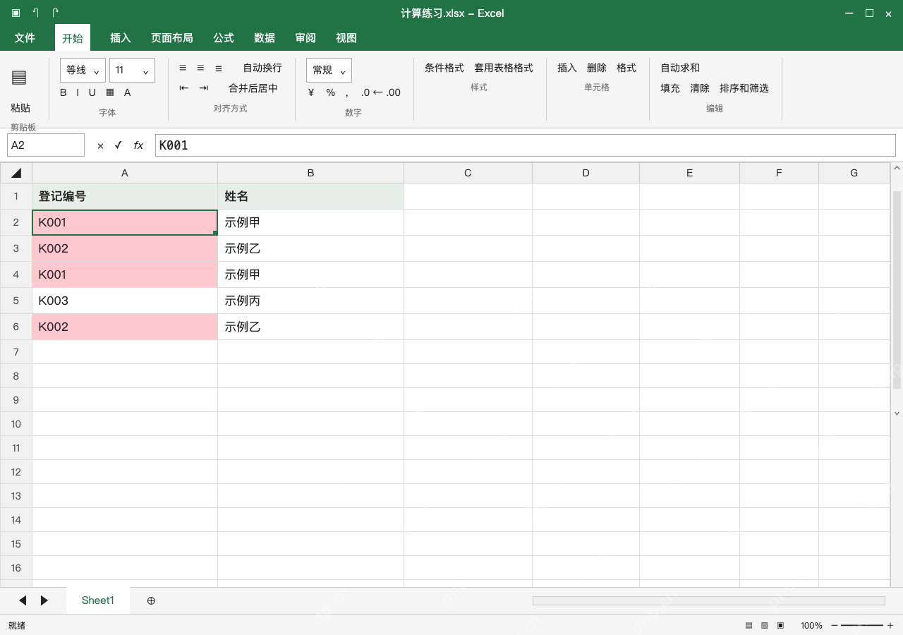Click the Paste clipboard icon
This screenshot has width=903, height=635.
(x=19, y=78)
